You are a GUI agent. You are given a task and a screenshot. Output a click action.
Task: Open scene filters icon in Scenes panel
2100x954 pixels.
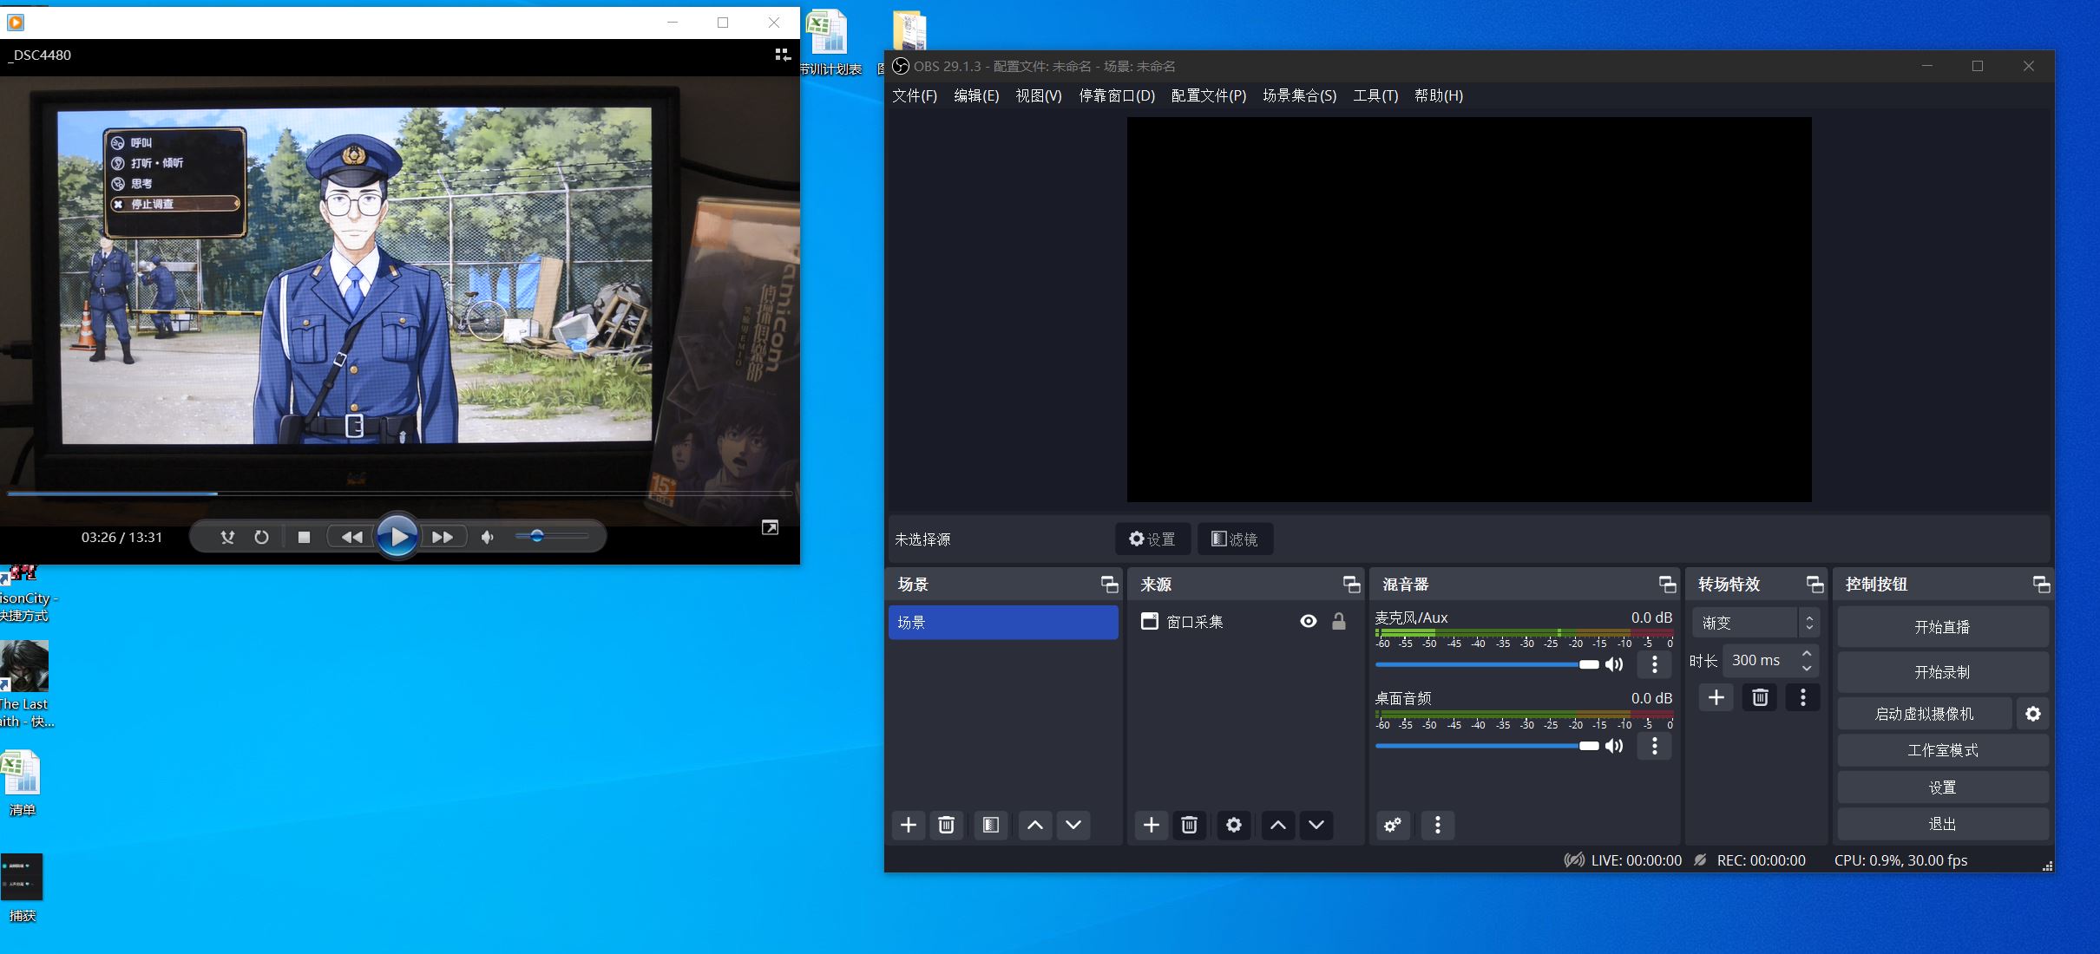tap(990, 825)
